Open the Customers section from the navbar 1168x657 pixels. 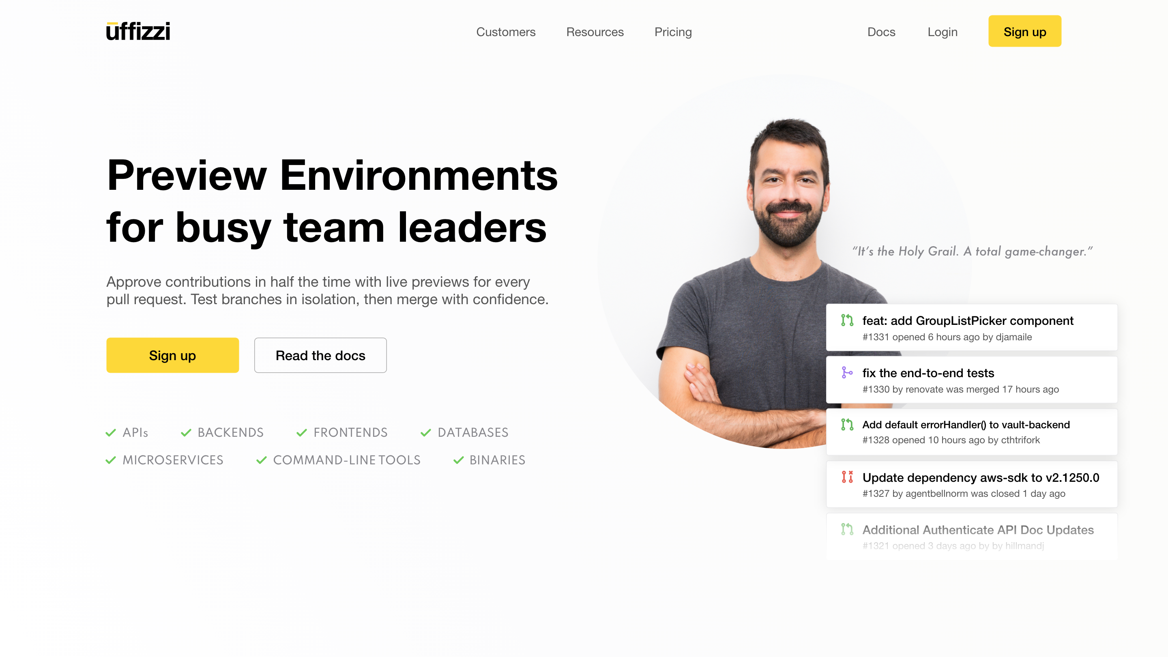tap(506, 32)
